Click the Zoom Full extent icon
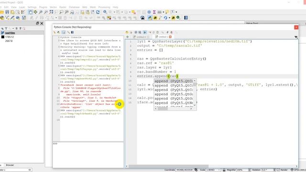 tap(51, 12)
